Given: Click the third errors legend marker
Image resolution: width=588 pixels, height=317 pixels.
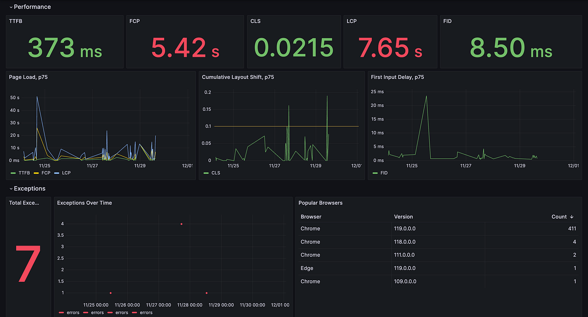Looking at the screenshot, I should click(110, 312).
